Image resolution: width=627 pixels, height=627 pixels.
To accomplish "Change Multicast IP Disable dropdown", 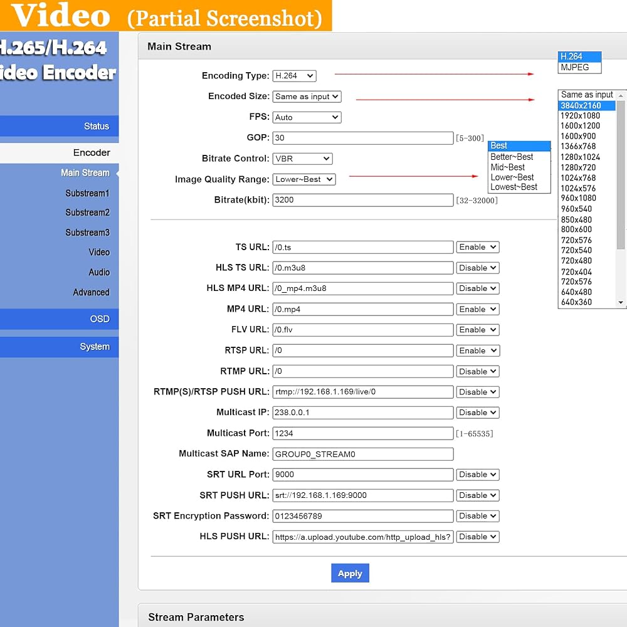I will click(x=477, y=413).
